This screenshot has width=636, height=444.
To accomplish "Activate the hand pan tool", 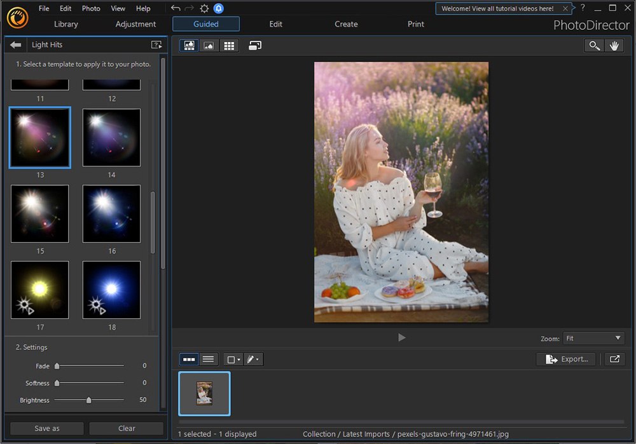I will 614,45.
